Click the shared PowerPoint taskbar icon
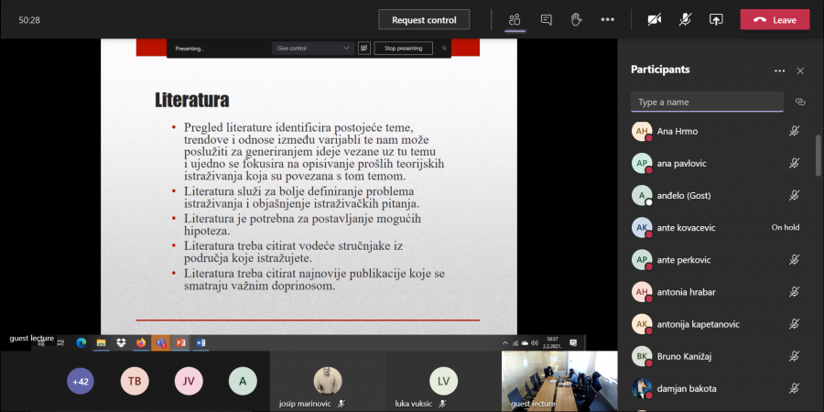The height and width of the screenshot is (412, 824). [180, 343]
